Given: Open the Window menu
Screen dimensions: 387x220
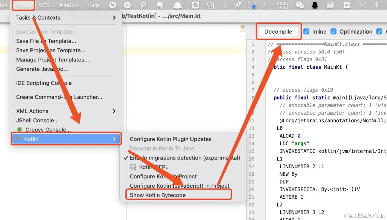Looking at the screenshot, I should (x=68, y=5).
